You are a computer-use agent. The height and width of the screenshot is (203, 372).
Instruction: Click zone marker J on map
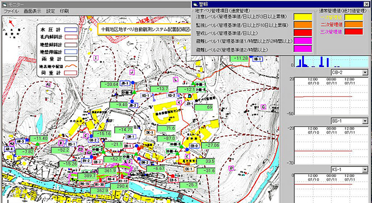point(132,72)
